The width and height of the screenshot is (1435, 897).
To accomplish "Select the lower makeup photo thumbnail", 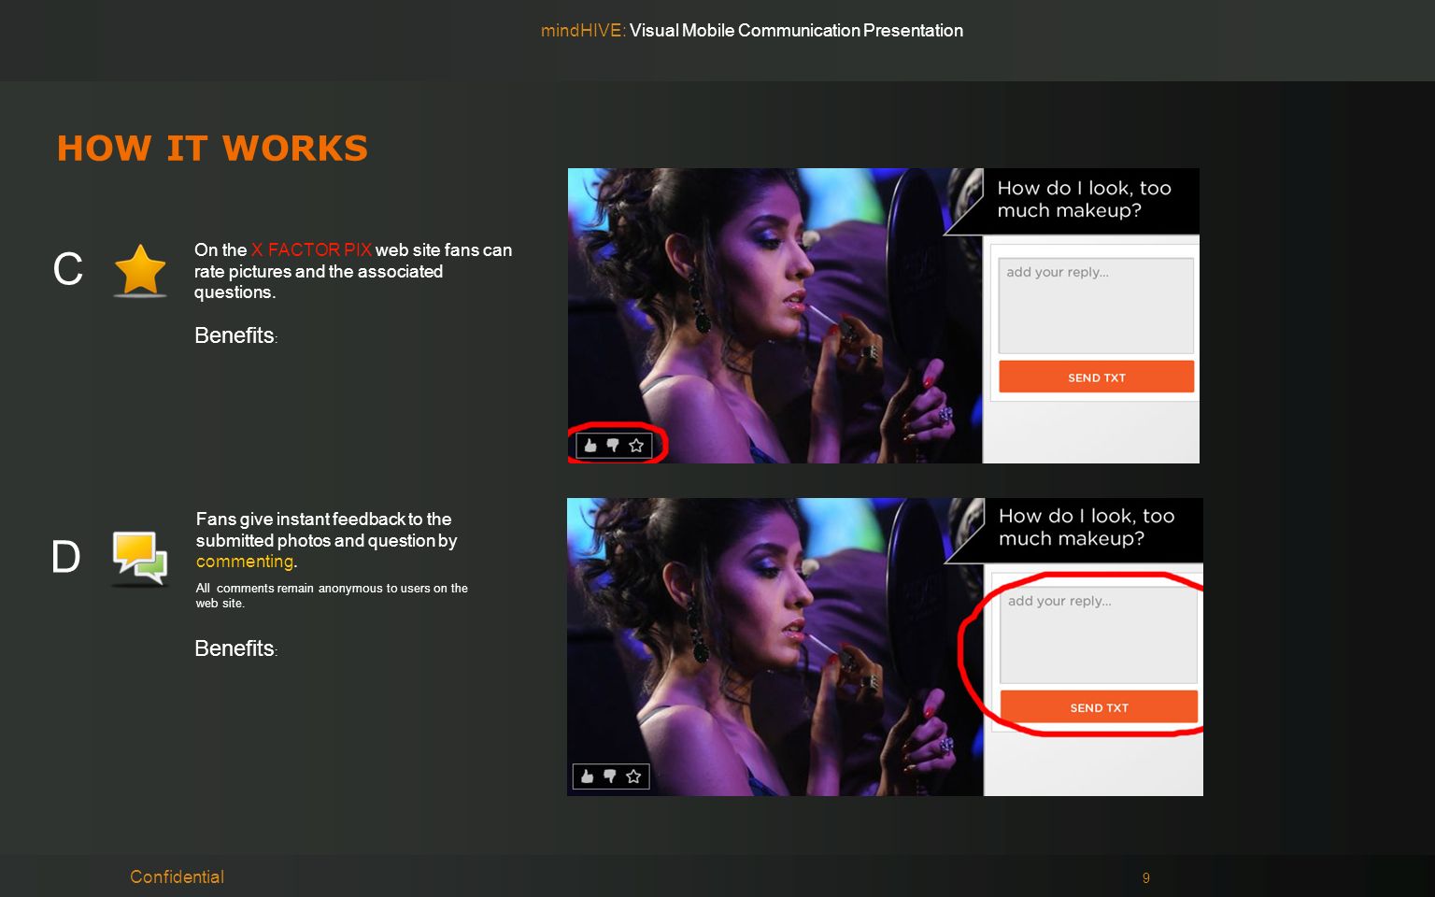I will pos(775,647).
